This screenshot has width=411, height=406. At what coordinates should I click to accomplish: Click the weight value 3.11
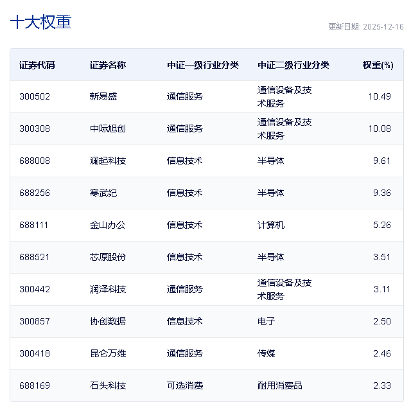[x=382, y=289]
